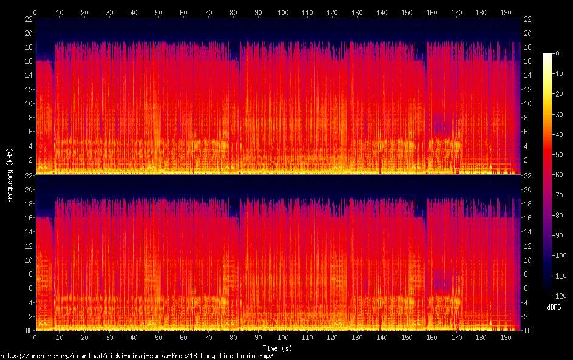Click the DC label at the bottom left
The height and width of the screenshot is (360, 573).
(x=27, y=331)
